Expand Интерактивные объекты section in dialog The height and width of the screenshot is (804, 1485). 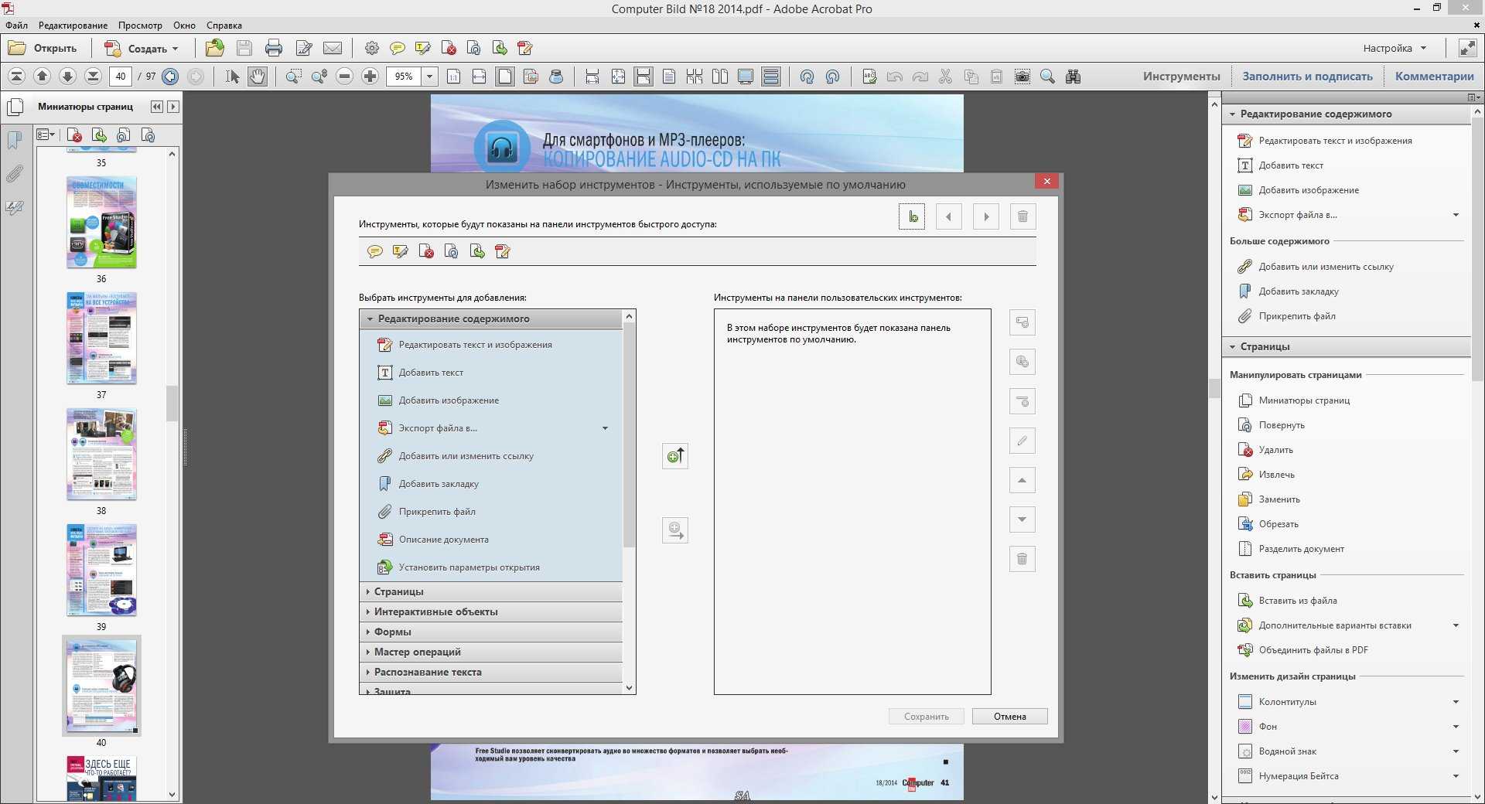[x=491, y=612]
